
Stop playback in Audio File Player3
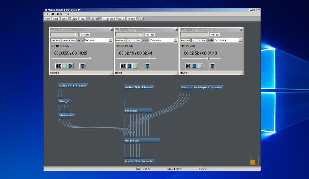194,66
